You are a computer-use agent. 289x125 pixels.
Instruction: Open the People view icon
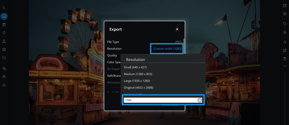(x=4, y=41)
